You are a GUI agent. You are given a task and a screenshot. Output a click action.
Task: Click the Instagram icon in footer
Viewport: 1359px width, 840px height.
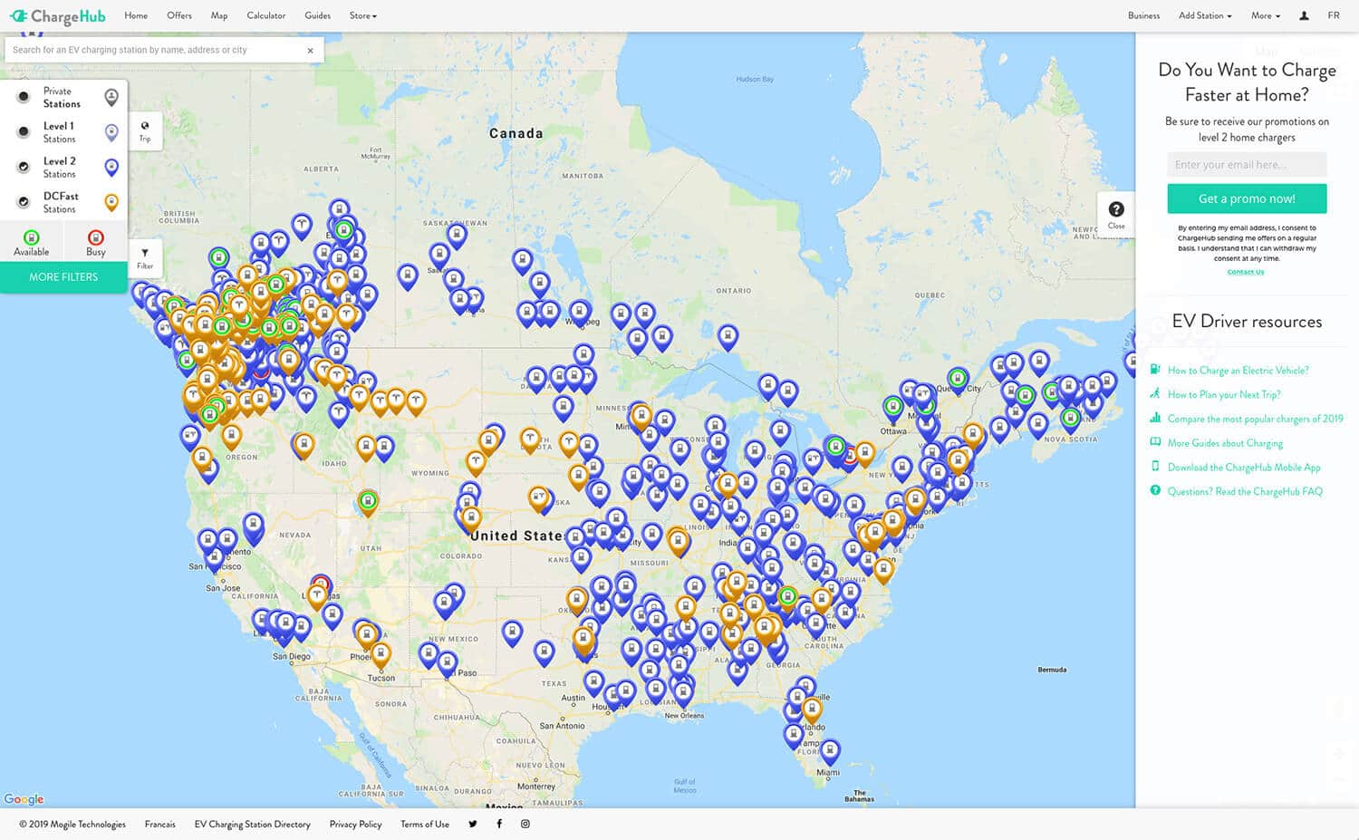[x=525, y=824]
